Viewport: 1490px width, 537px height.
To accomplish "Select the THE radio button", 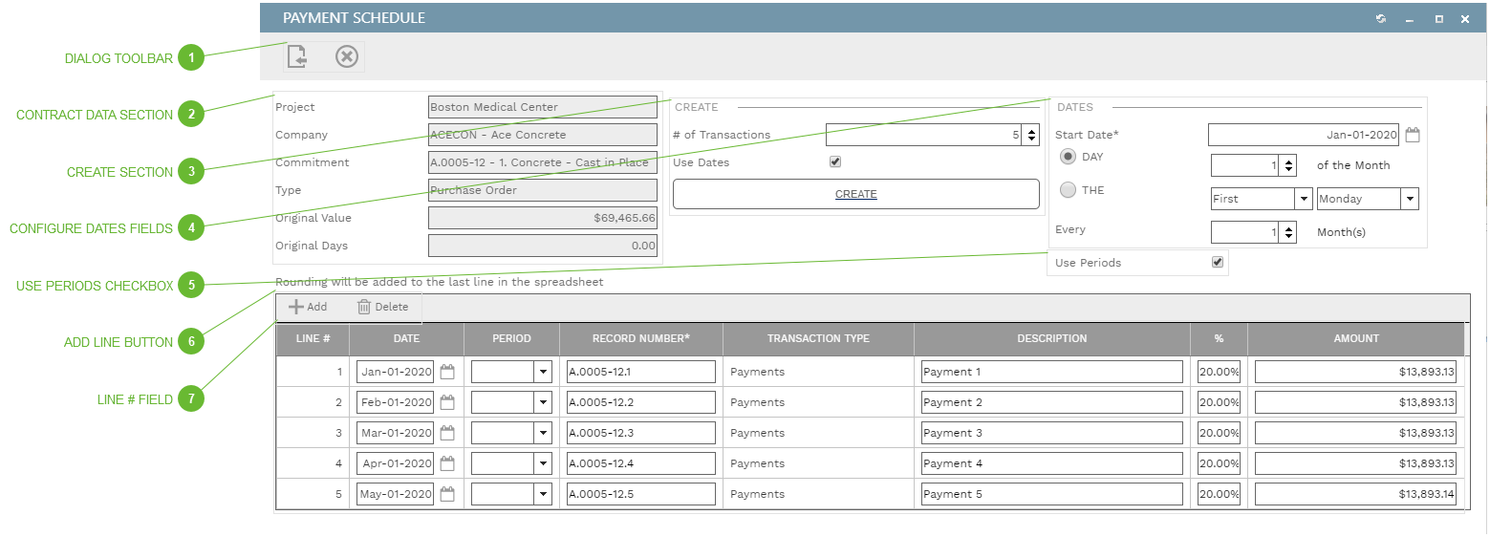I will point(1068,190).
